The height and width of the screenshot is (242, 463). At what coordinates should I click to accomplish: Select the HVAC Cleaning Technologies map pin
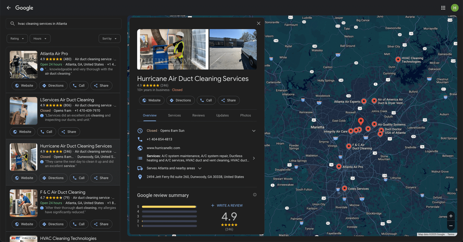398,59
